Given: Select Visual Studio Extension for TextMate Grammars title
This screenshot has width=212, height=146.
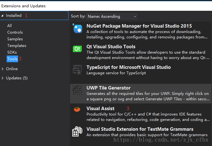Looking at the screenshot, I should (140, 129).
